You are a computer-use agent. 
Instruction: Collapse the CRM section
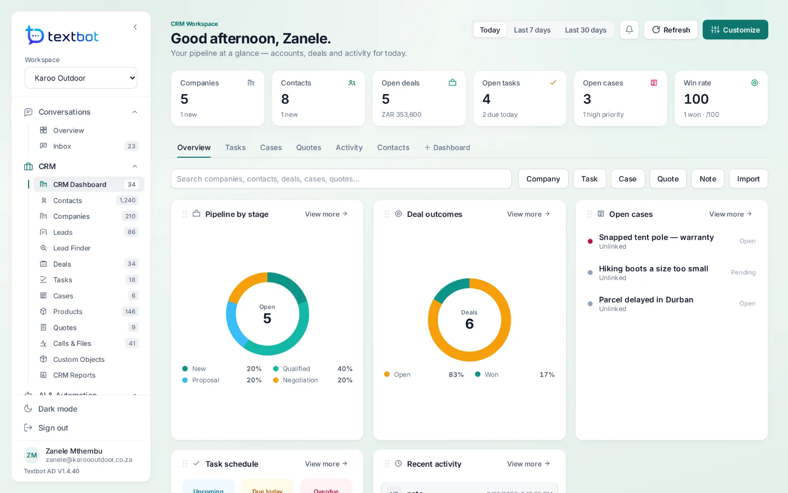[134, 166]
